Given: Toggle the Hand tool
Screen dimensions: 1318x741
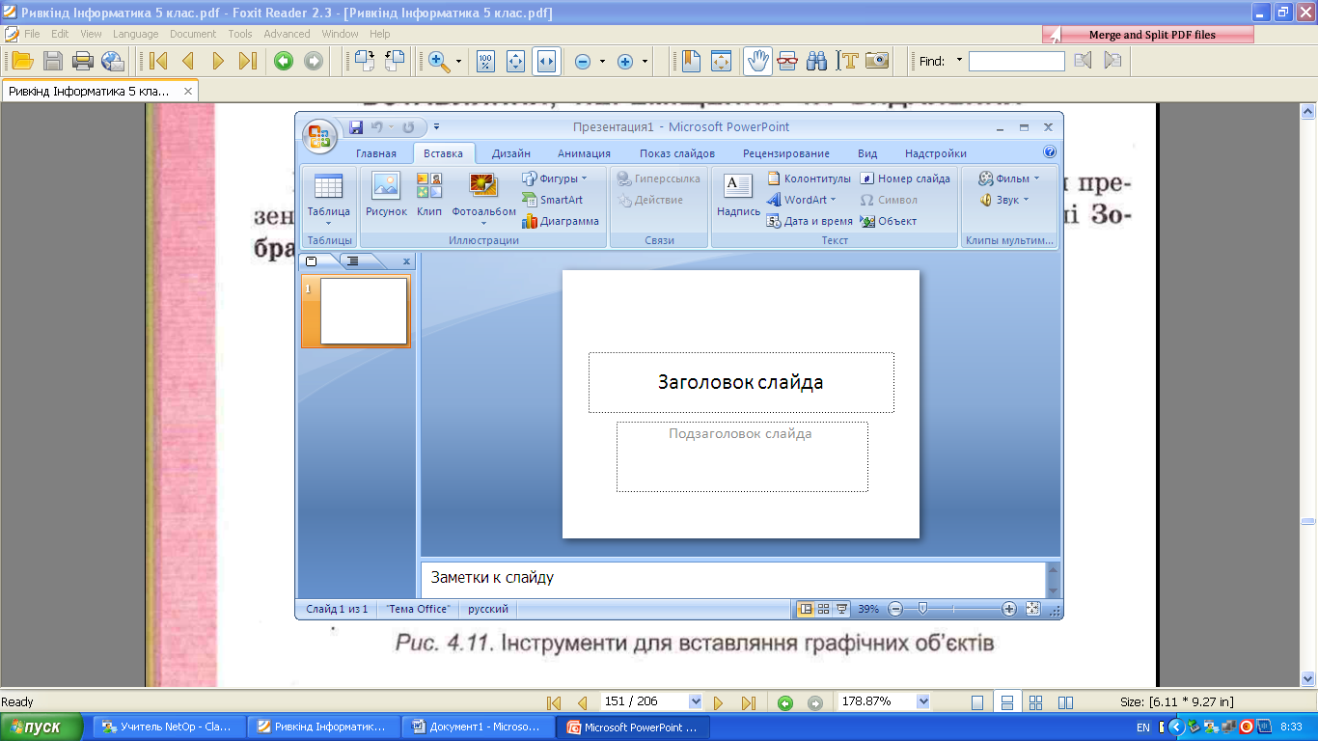Looking at the screenshot, I should 757,61.
